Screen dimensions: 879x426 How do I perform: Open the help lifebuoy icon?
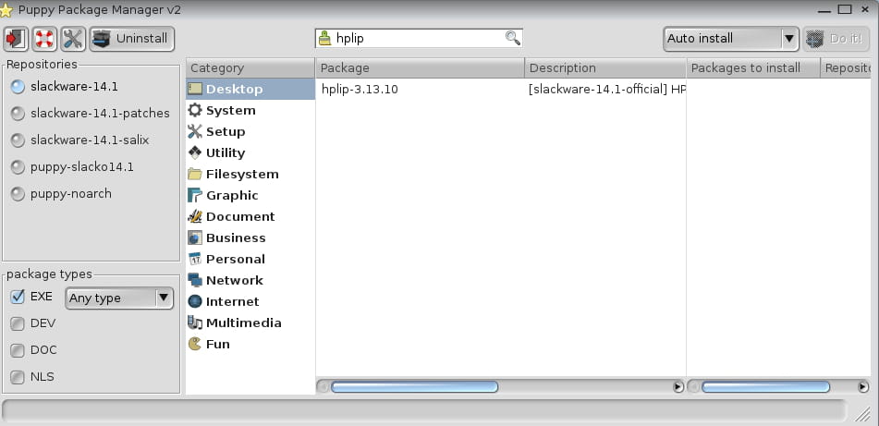click(x=44, y=39)
